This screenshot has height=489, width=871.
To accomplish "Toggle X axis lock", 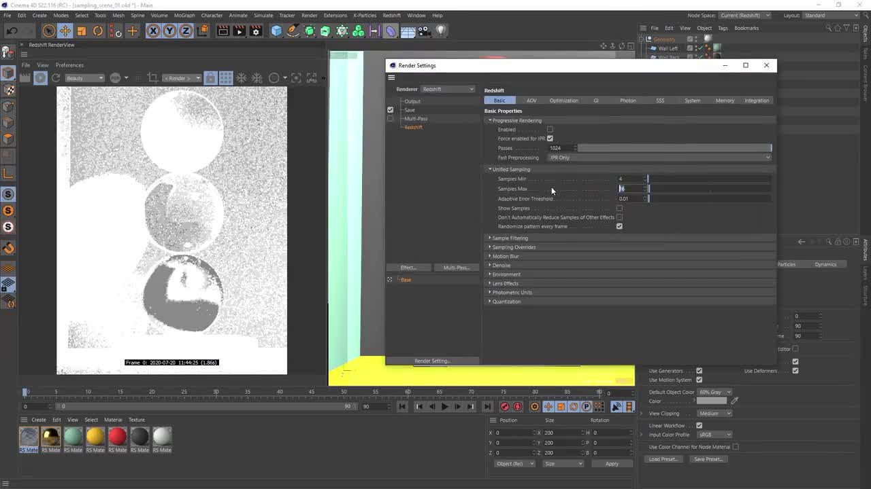I will tap(153, 31).
